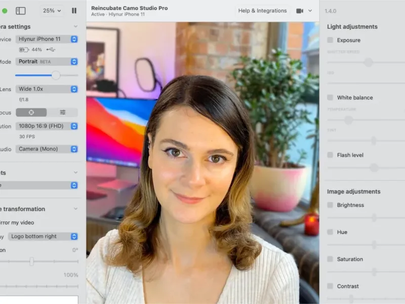Open the presets dropdown
Image resolution: width=405 pixels, height=304 pixels.
point(39,185)
